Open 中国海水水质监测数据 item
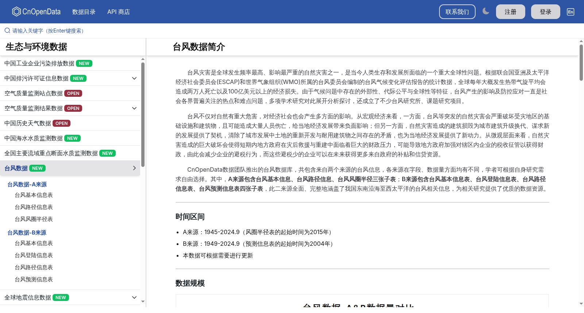 coord(34,138)
